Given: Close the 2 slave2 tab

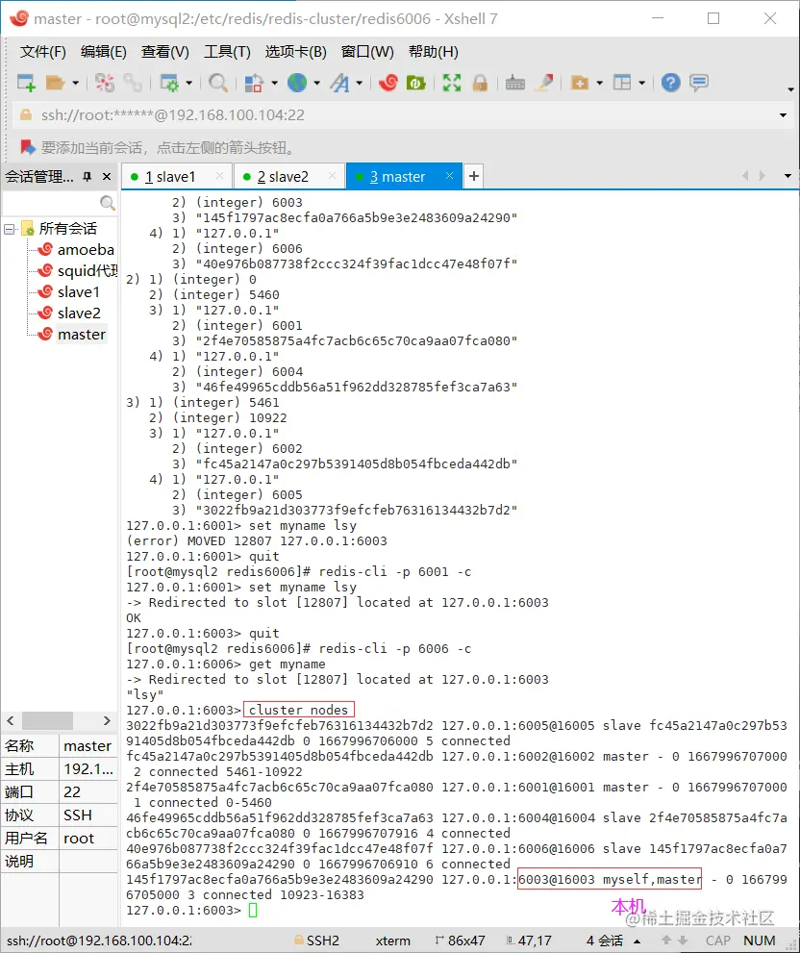Looking at the screenshot, I should [332, 176].
